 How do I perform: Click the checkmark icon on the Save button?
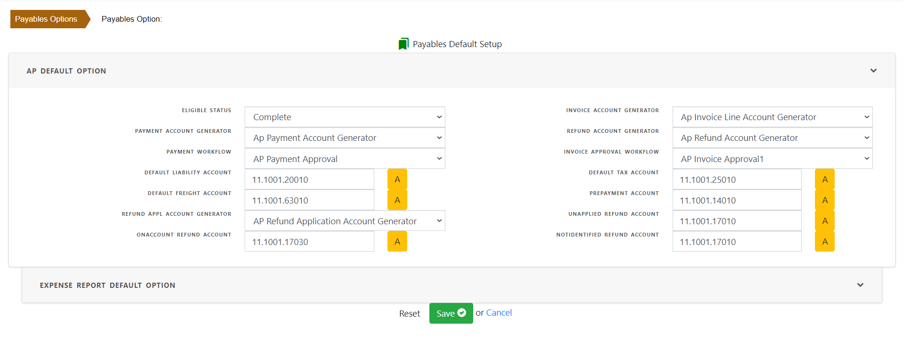pyautogui.click(x=462, y=313)
